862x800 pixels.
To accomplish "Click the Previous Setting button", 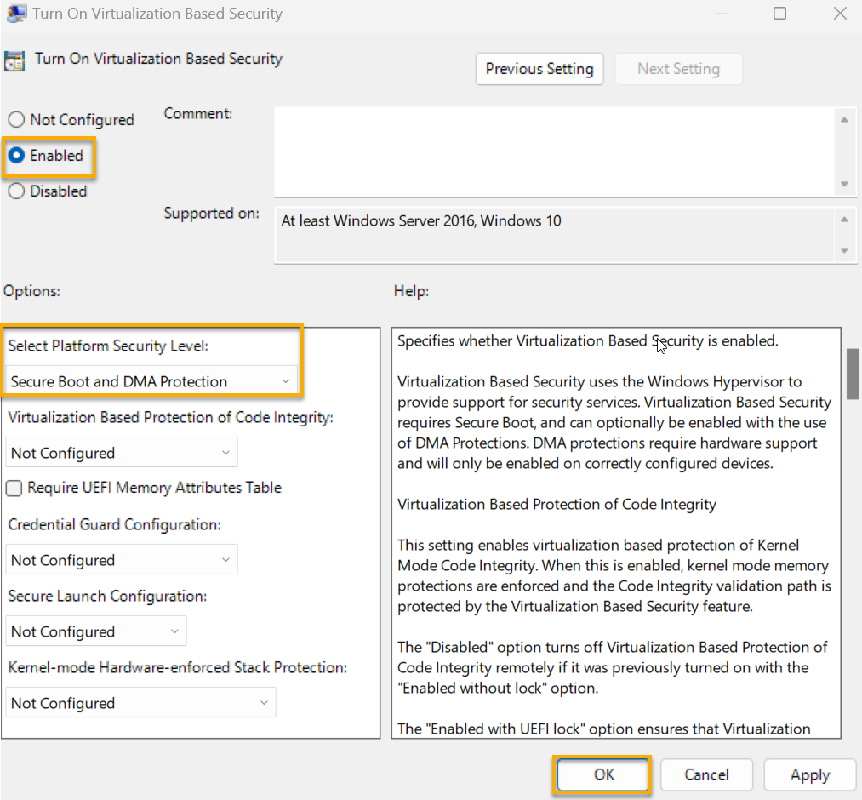I will click(x=539, y=69).
